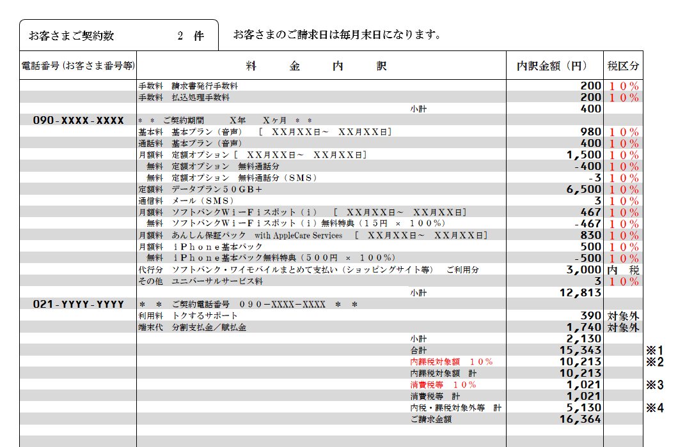Click the 内課税対象額 計 label
The height and width of the screenshot is (447, 678).
point(443,373)
